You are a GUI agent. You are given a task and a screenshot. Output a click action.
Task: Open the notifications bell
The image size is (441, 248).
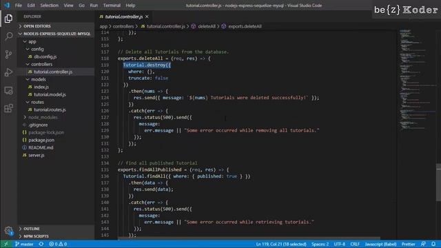tap(433, 244)
